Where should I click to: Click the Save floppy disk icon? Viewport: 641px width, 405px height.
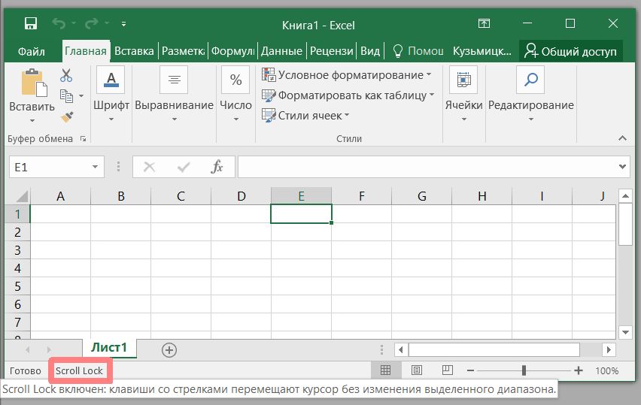(31, 24)
